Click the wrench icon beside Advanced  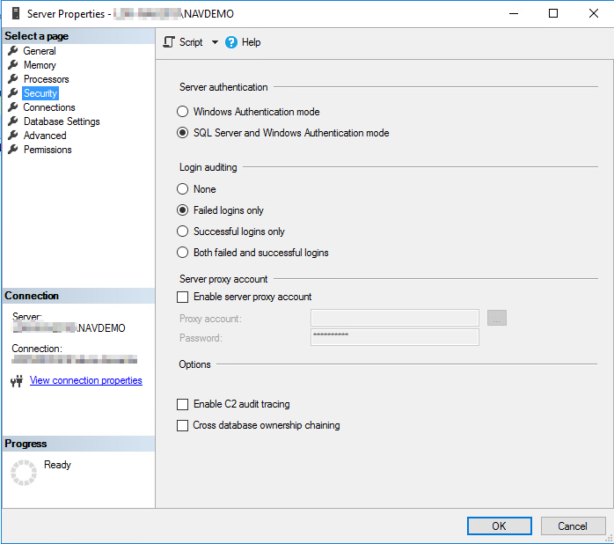point(13,136)
